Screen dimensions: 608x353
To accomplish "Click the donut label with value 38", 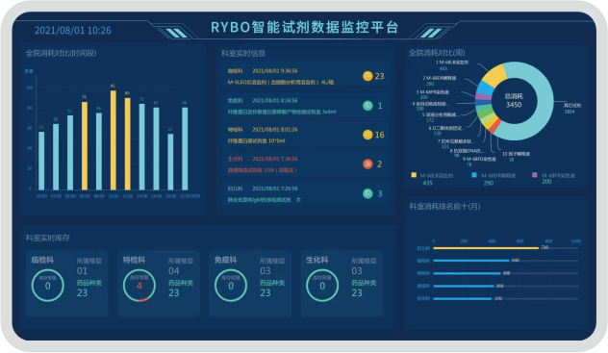I will (516, 157).
